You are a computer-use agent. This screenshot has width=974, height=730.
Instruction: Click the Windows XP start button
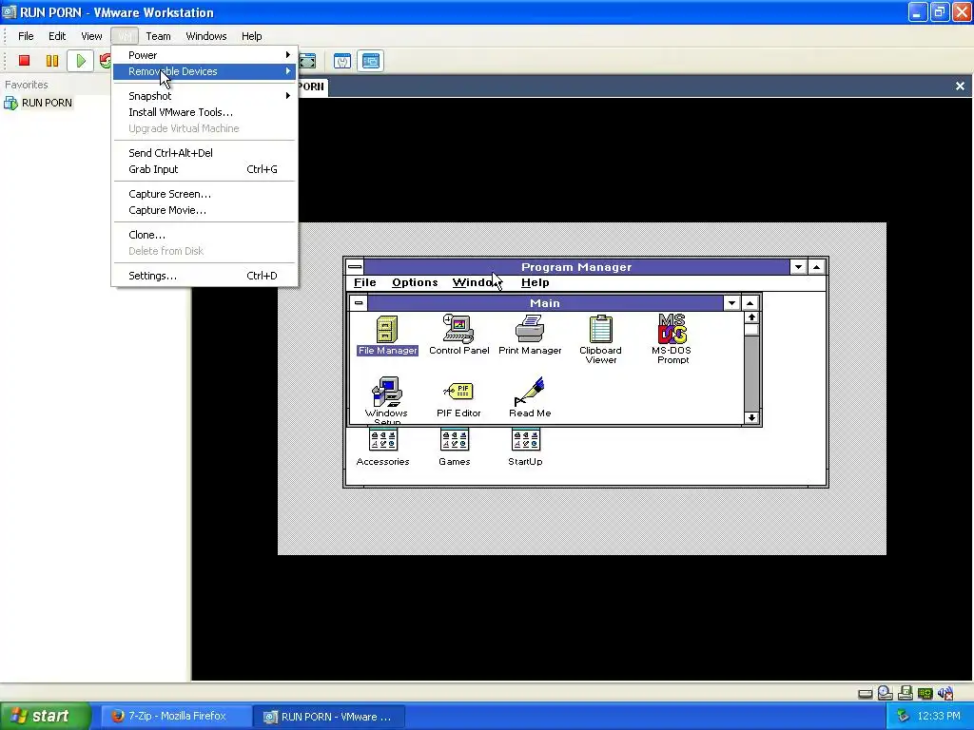coord(46,717)
